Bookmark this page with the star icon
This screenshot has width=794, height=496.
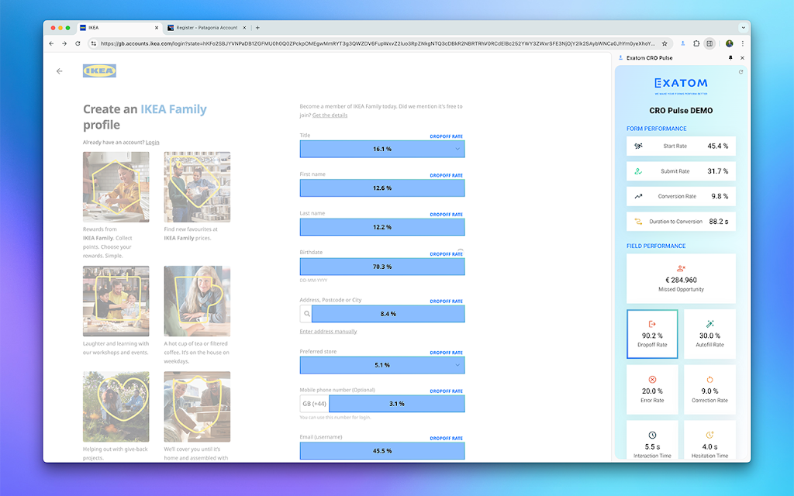[x=665, y=43]
